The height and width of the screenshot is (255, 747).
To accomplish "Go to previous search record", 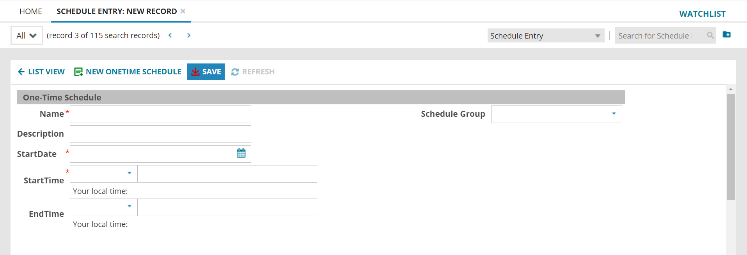I will [x=170, y=35].
